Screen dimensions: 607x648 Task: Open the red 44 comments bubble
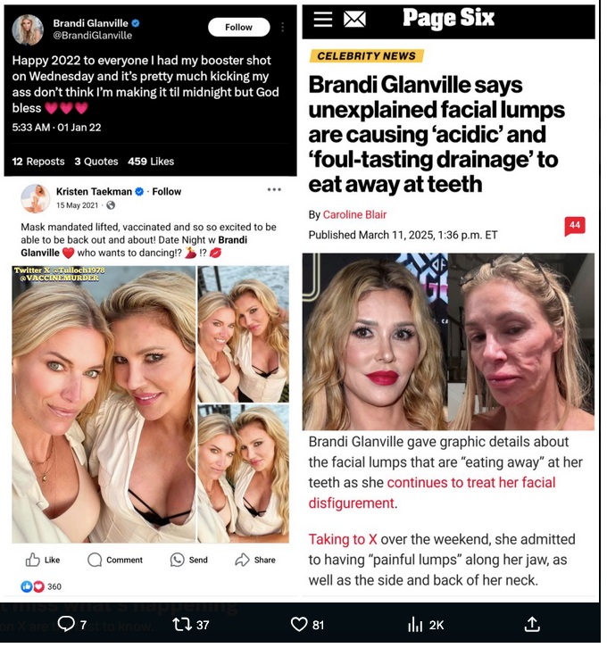point(575,226)
